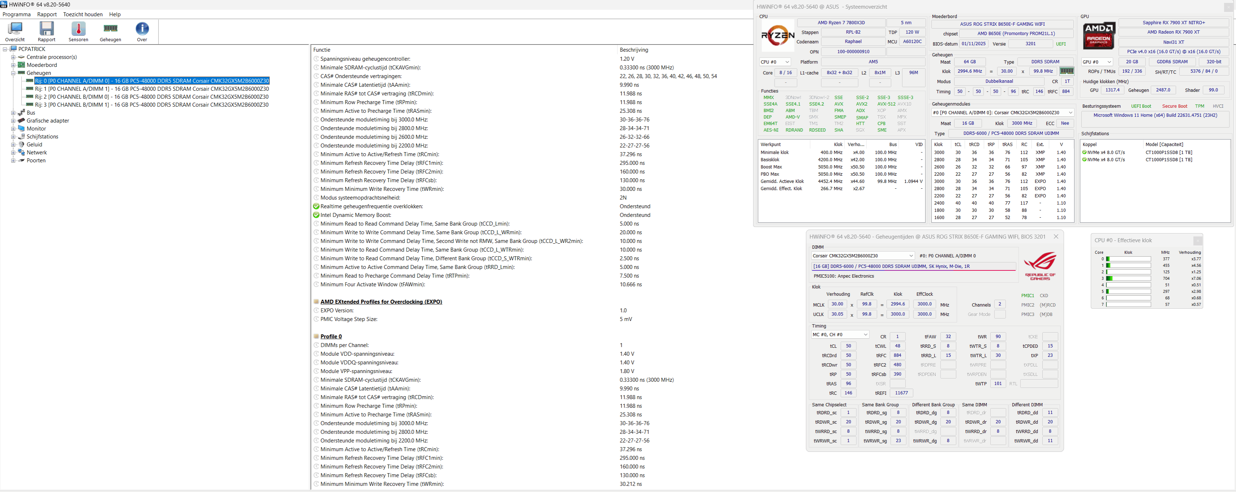The width and height of the screenshot is (1236, 492).
Task: Select the Bus tree node icon
Action: [21, 112]
